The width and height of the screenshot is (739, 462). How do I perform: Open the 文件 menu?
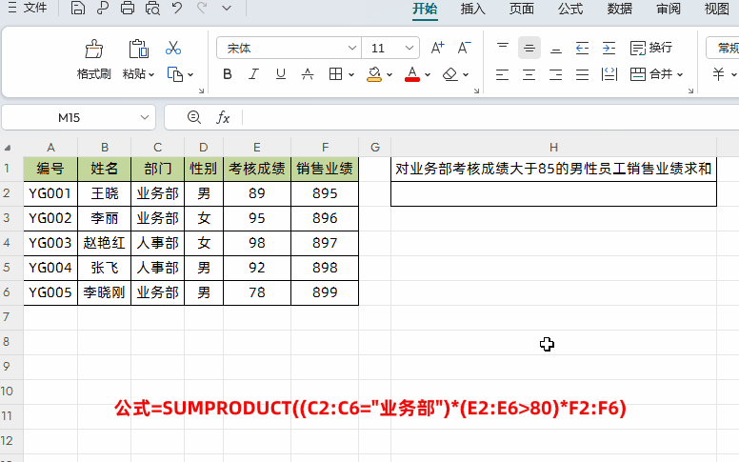[x=28, y=8]
